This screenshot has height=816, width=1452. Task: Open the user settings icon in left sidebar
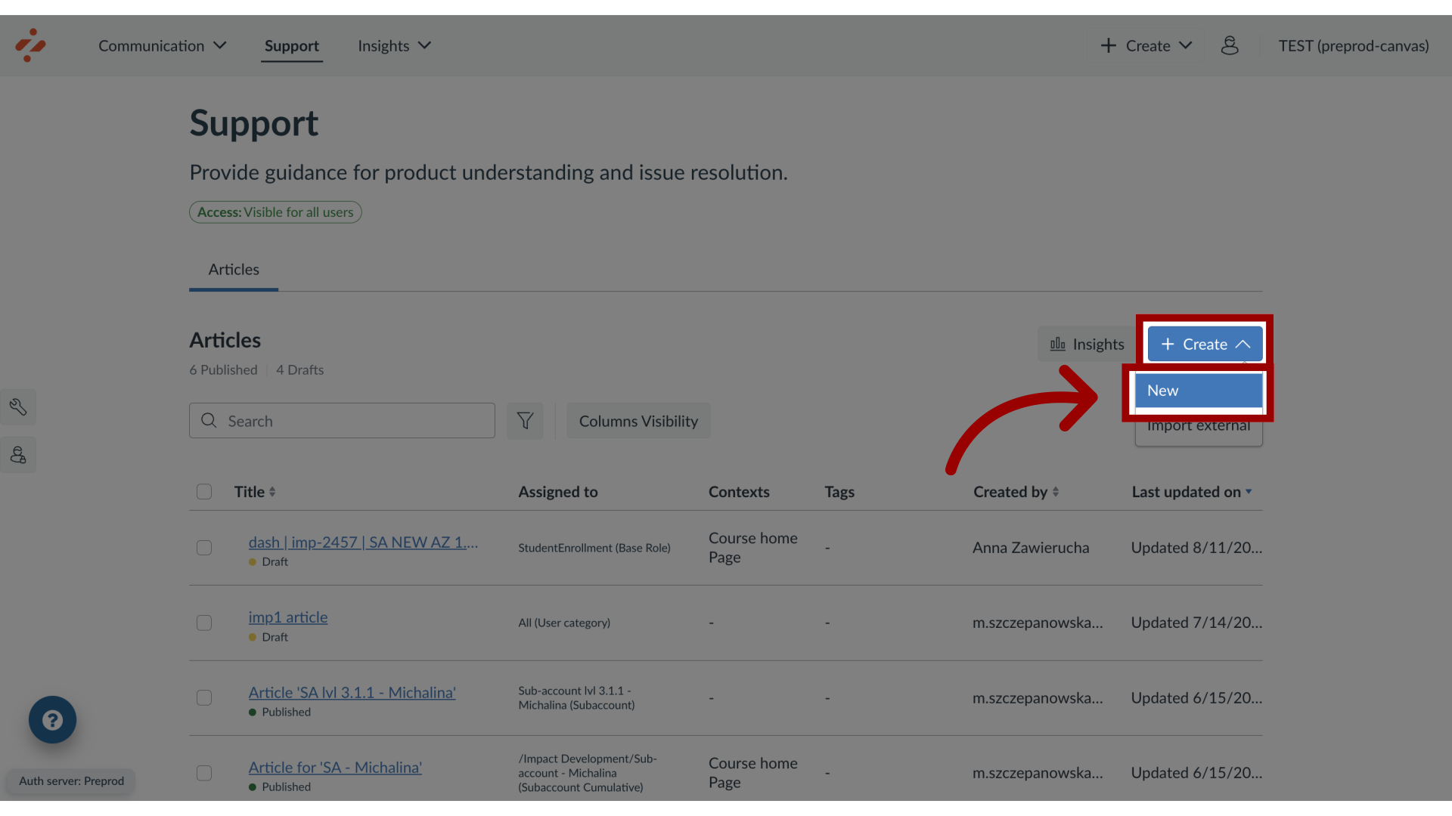point(18,455)
